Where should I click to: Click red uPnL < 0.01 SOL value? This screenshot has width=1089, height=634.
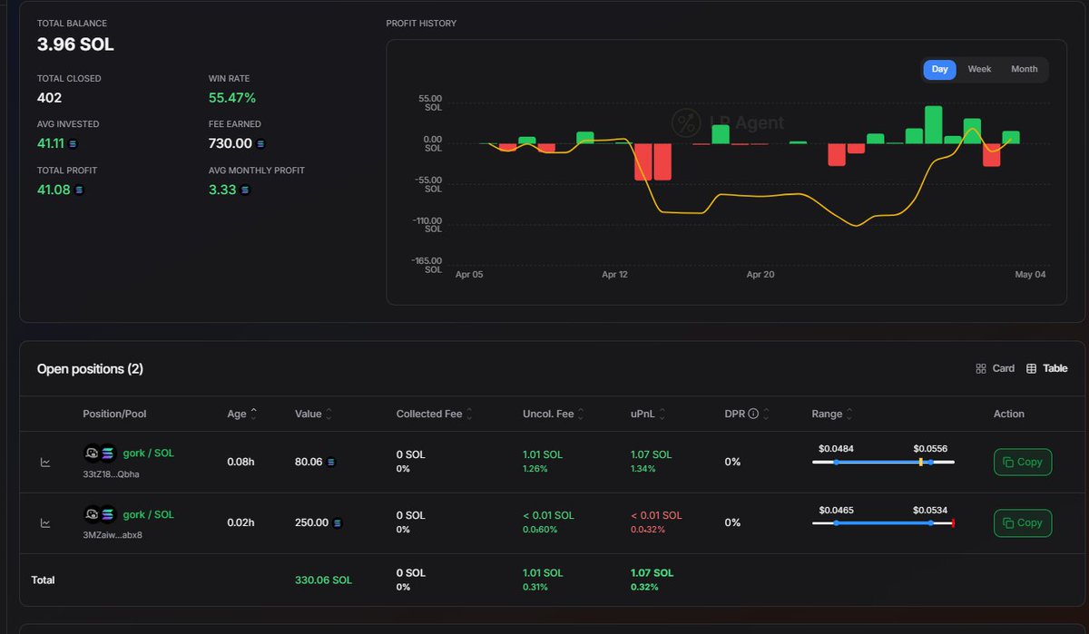click(656, 515)
